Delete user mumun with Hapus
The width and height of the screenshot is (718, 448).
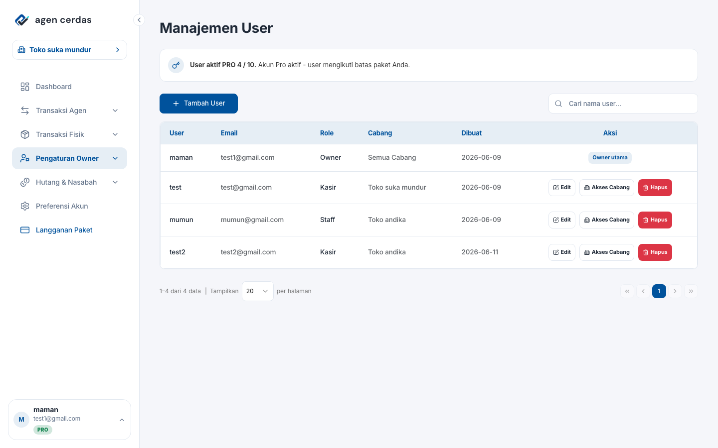coord(655,220)
